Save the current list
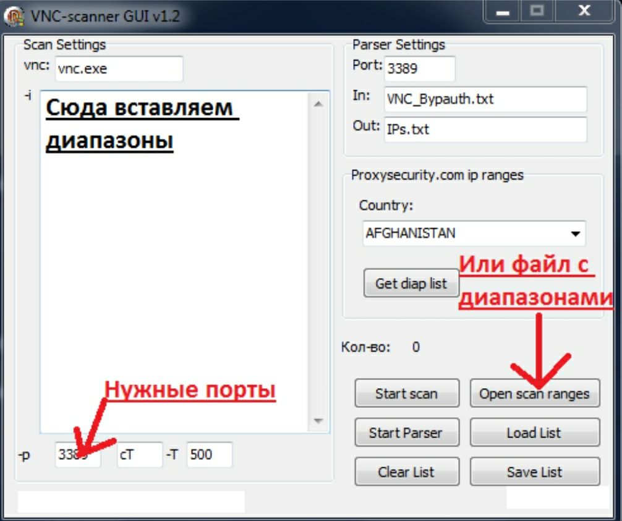Image resolution: width=622 pixels, height=521 pixels. 535,472
